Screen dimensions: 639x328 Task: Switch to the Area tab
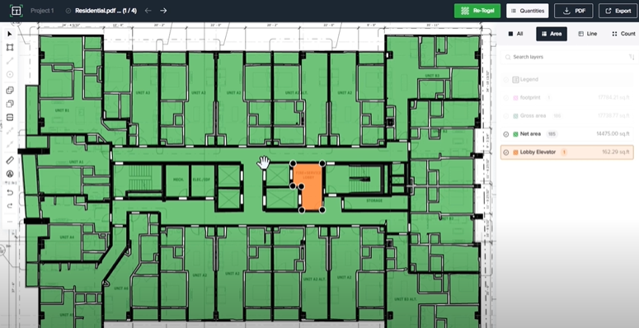coord(552,34)
